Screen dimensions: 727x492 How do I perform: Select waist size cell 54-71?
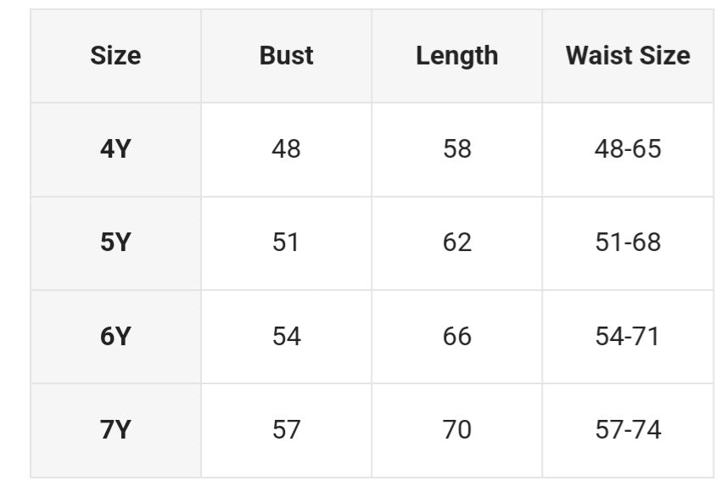tap(628, 337)
